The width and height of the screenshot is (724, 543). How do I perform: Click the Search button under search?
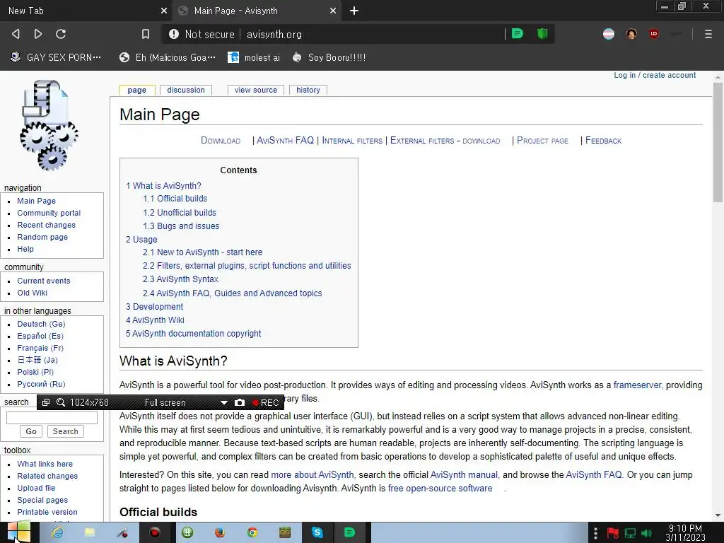pos(65,431)
